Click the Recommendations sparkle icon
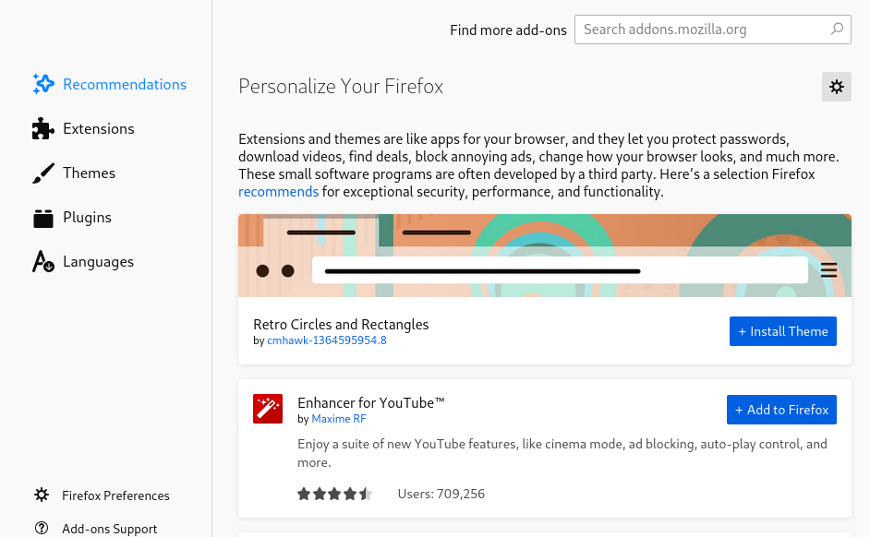The width and height of the screenshot is (870, 537). [43, 85]
